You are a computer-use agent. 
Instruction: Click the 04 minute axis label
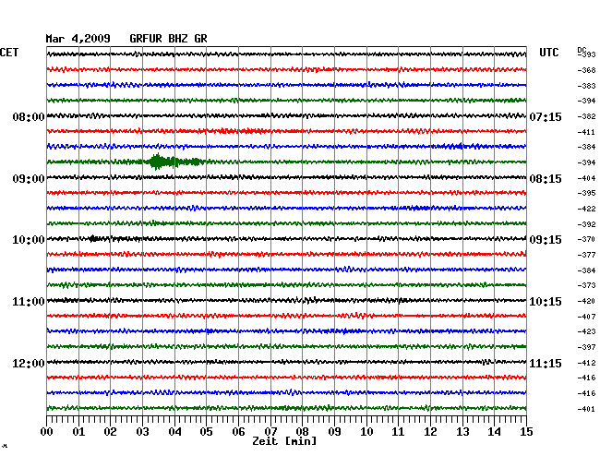174,431
